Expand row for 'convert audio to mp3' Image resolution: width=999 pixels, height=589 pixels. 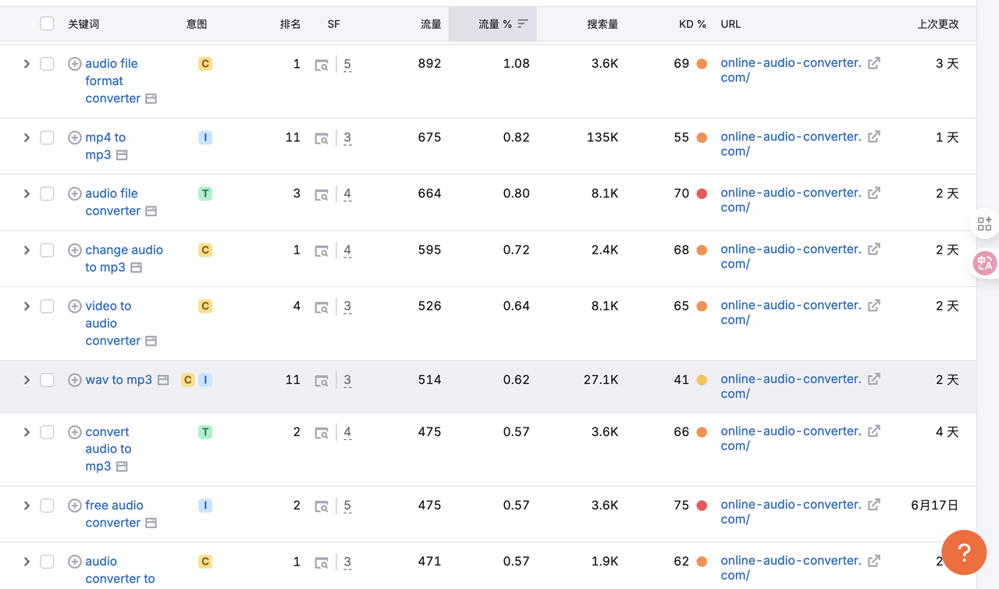27,432
